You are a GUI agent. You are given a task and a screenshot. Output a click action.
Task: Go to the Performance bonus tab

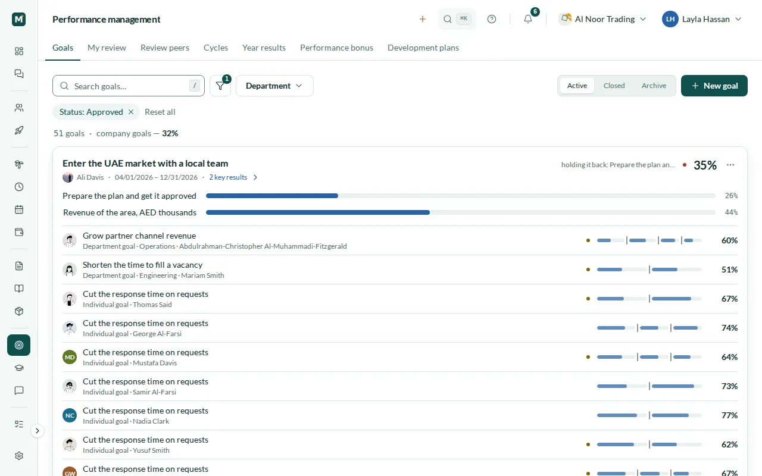336,48
